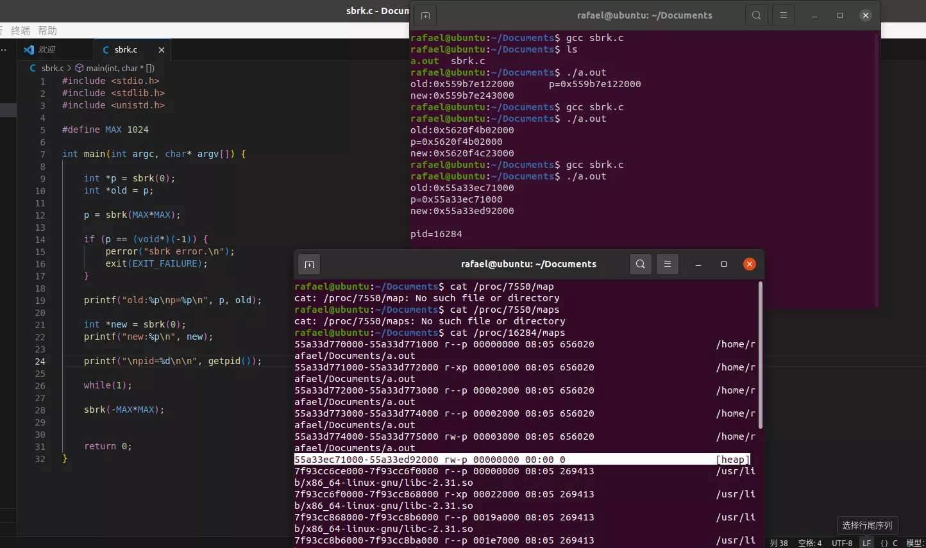The width and height of the screenshot is (926, 548).
Task: Close the back terminal window
Action: point(866,15)
